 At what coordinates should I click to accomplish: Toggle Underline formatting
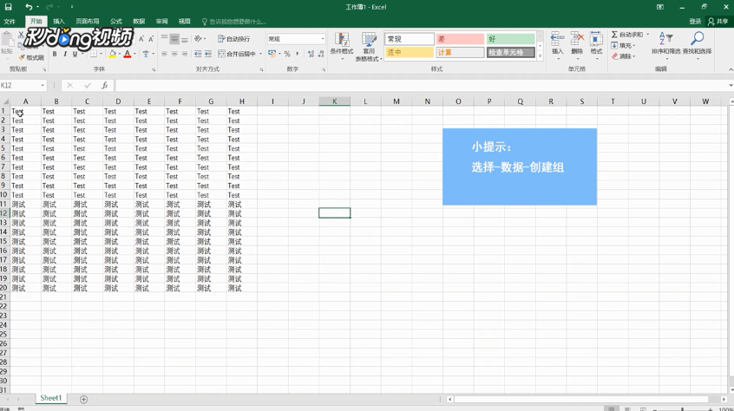(75, 55)
